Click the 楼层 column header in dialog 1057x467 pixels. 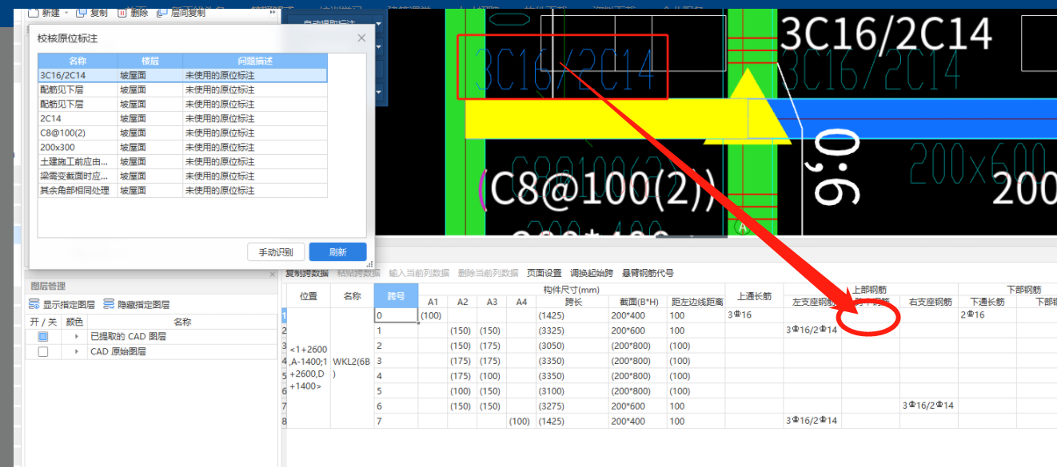(150, 61)
